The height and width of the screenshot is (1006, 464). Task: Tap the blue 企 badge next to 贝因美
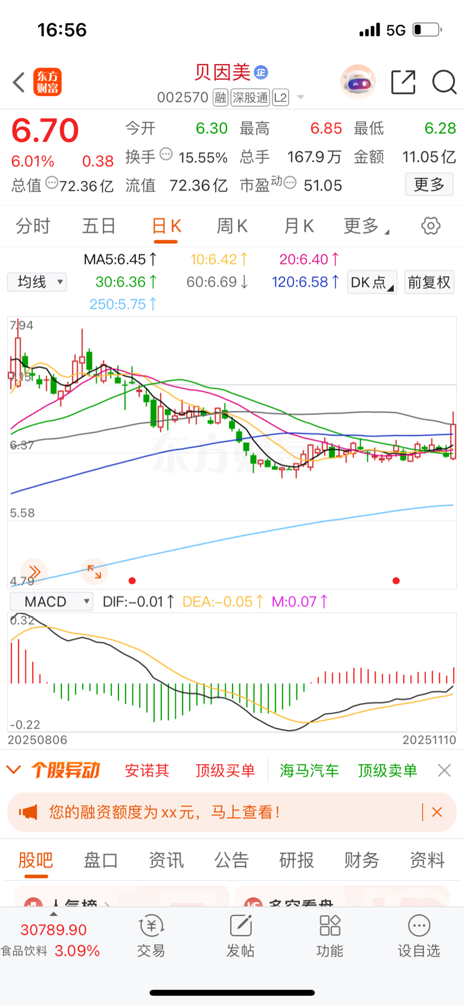coord(260,73)
